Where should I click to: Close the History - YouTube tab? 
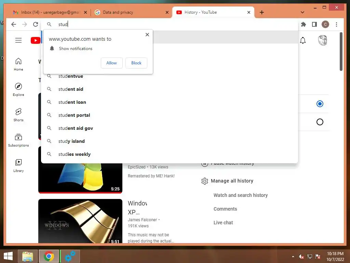tap(249, 12)
